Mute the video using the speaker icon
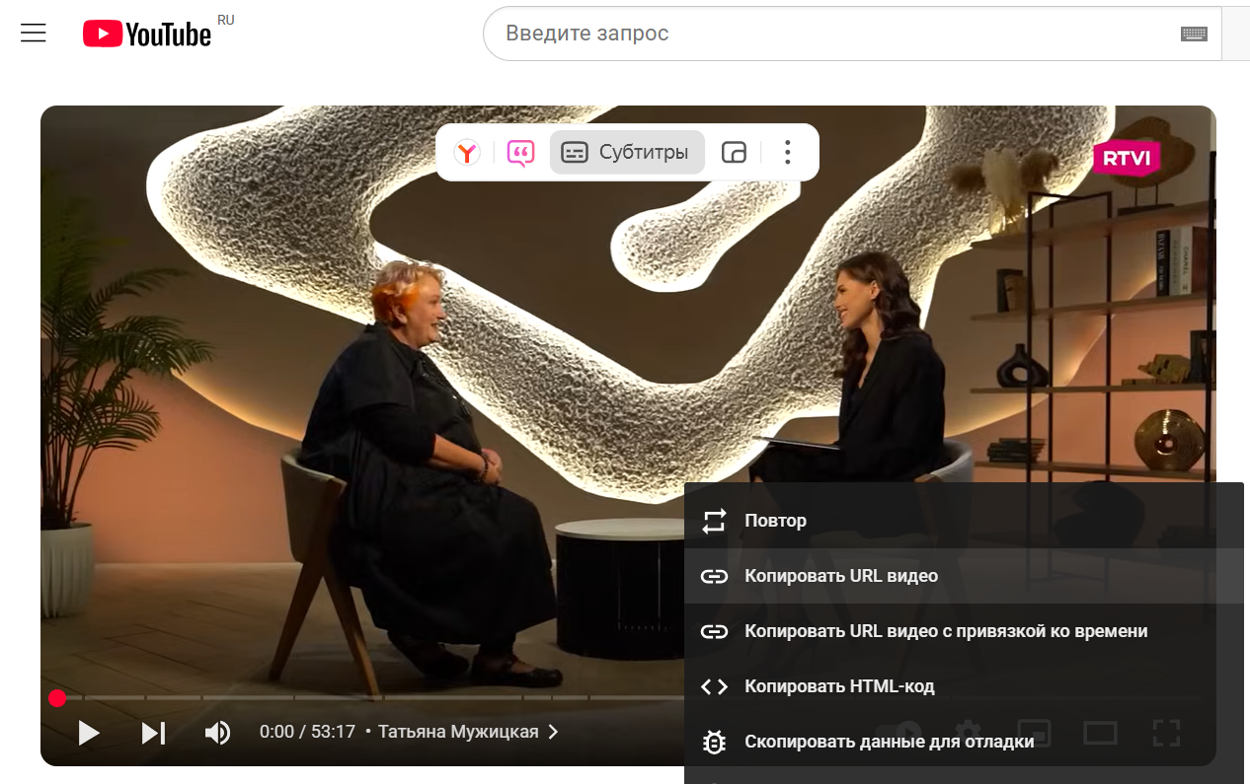 pos(217,733)
